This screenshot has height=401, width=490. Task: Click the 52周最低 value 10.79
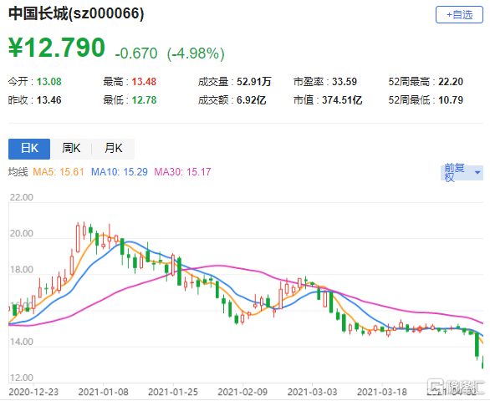tap(451, 100)
